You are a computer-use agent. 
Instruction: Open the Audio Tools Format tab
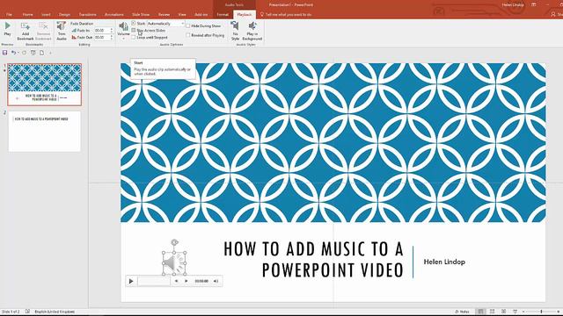223,15
